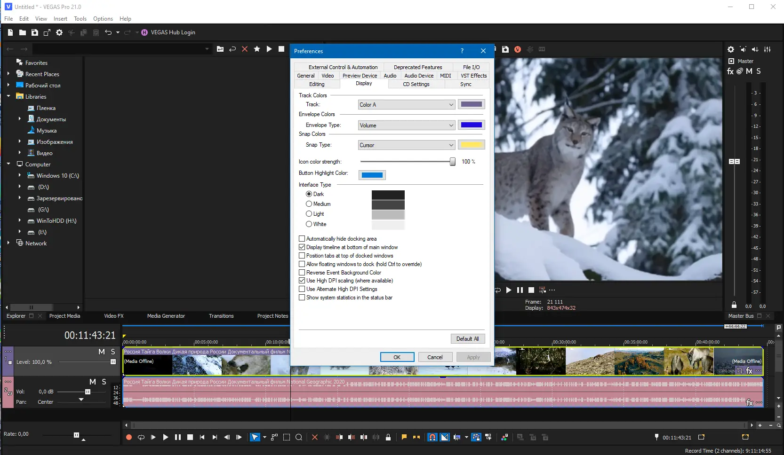The height and width of the screenshot is (455, 784).
Task: Open Project Properties gear in main toolbar
Action: (x=59, y=32)
